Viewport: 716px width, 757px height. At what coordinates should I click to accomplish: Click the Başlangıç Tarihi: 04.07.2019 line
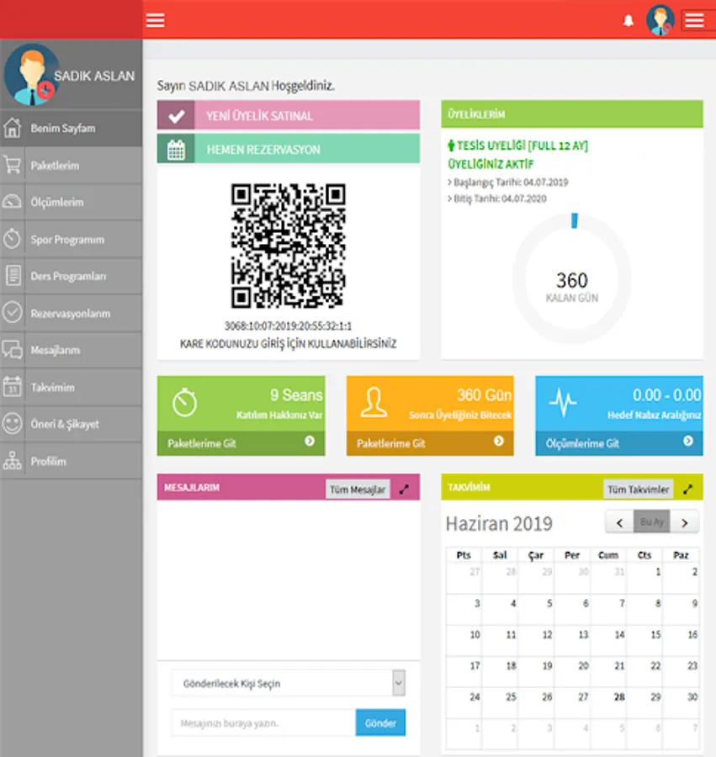(508, 182)
